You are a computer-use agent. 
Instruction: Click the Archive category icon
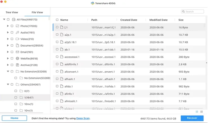17,65
